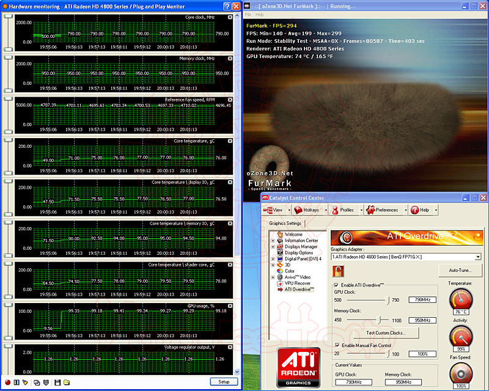Toggle Enable ATI Overdrive checkbox
Image resolution: width=489 pixels, height=391 pixels.
coord(337,285)
